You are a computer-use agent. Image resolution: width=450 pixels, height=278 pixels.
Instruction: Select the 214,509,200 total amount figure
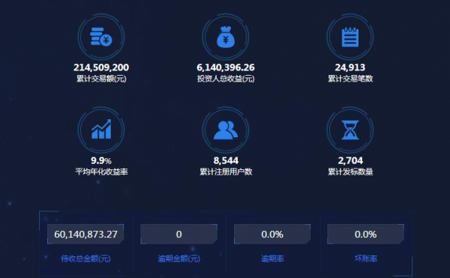pos(101,67)
